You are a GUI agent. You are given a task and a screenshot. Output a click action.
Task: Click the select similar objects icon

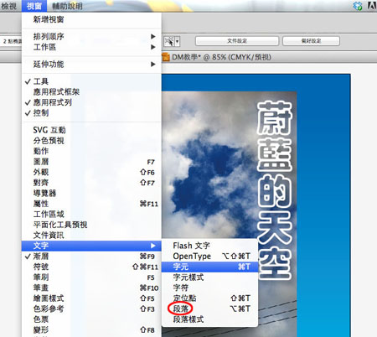(x=169, y=42)
